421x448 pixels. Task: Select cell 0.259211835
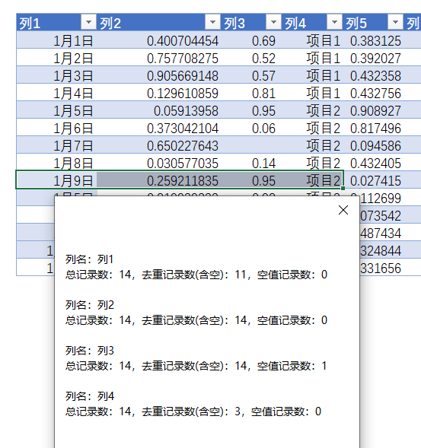(x=159, y=180)
